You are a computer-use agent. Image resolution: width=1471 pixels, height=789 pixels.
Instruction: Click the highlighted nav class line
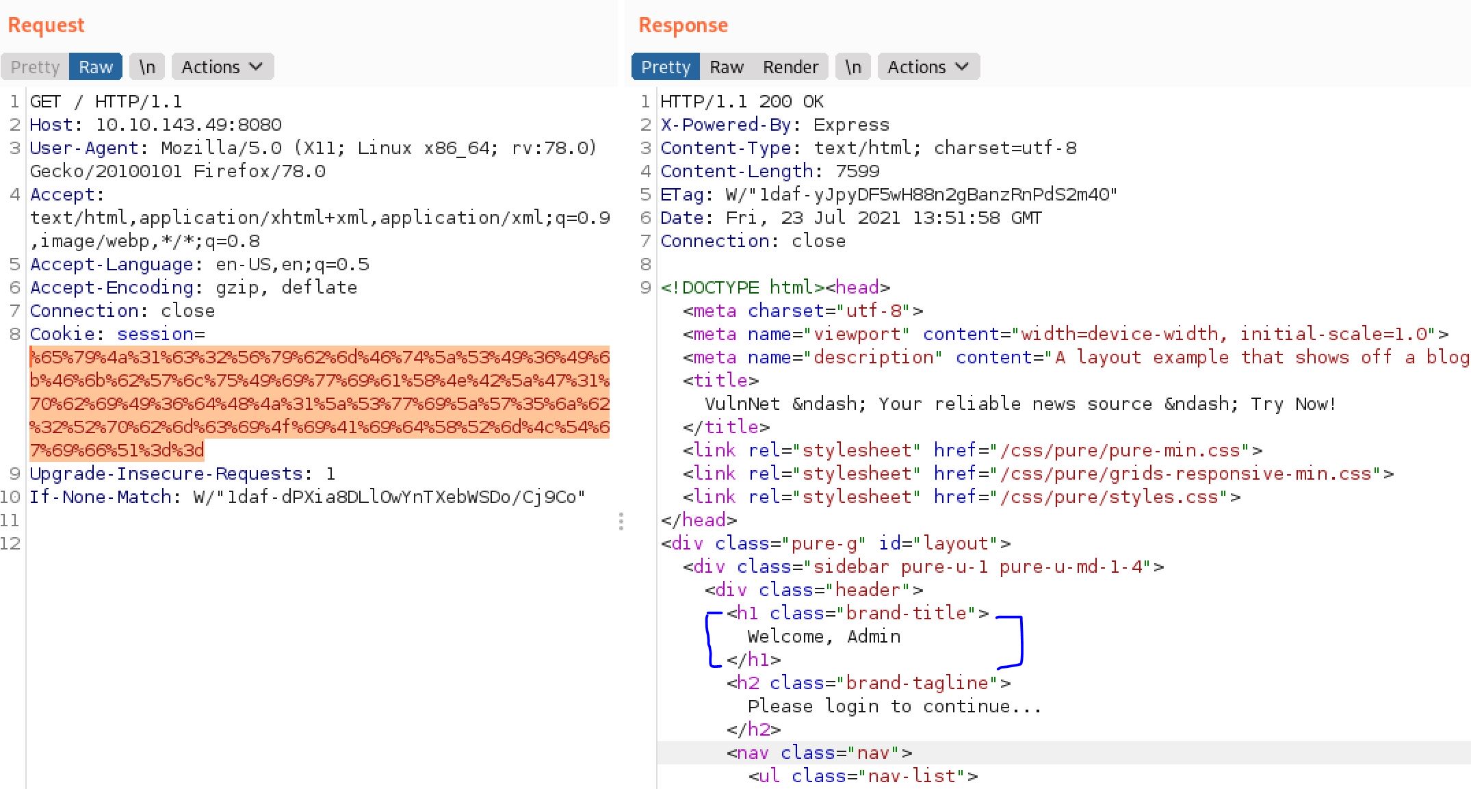point(819,753)
